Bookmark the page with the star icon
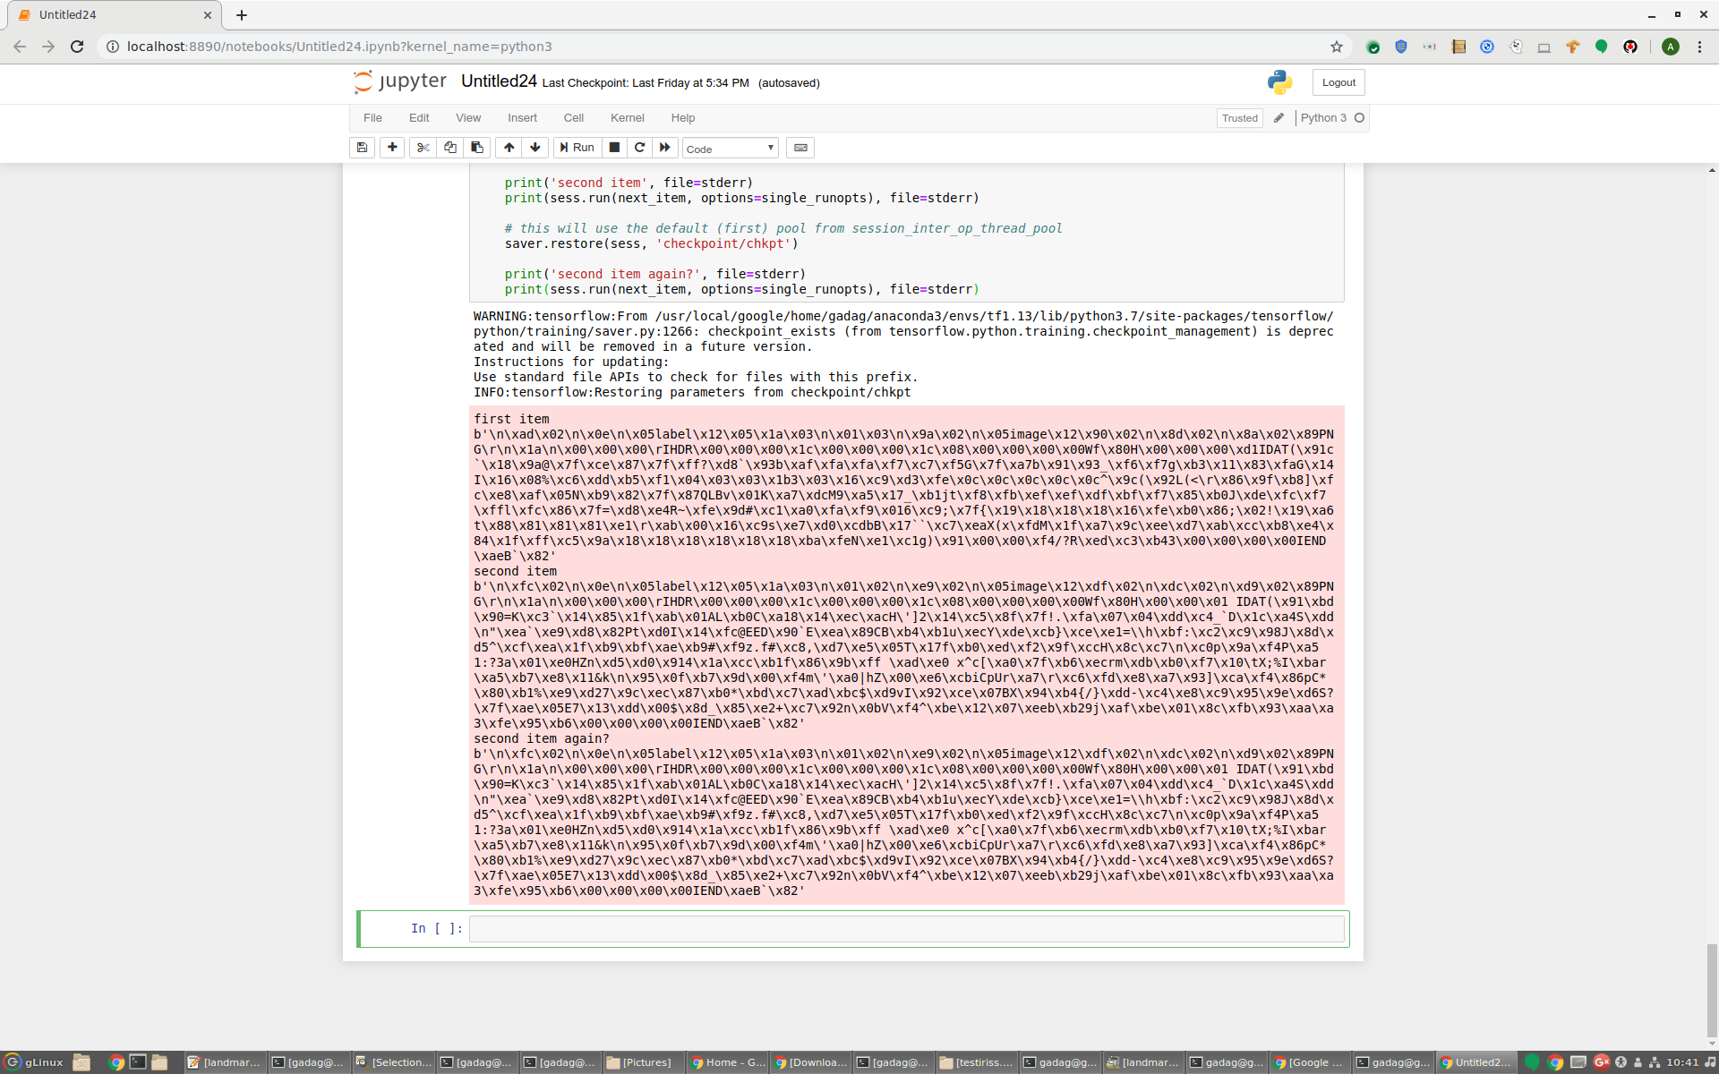The width and height of the screenshot is (1719, 1074). [1337, 47]
